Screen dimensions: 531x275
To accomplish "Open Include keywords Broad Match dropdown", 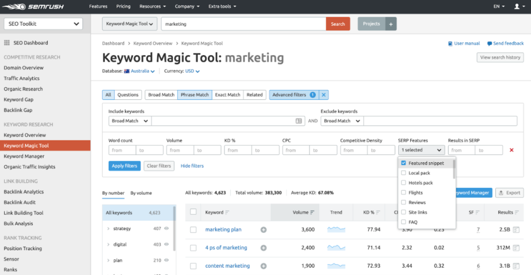I will (130, 121).
